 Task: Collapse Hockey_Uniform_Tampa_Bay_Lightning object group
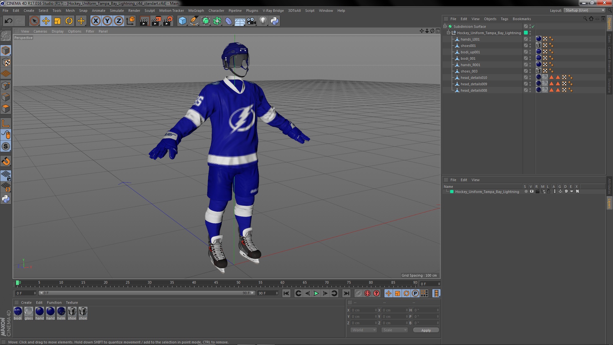448,33
